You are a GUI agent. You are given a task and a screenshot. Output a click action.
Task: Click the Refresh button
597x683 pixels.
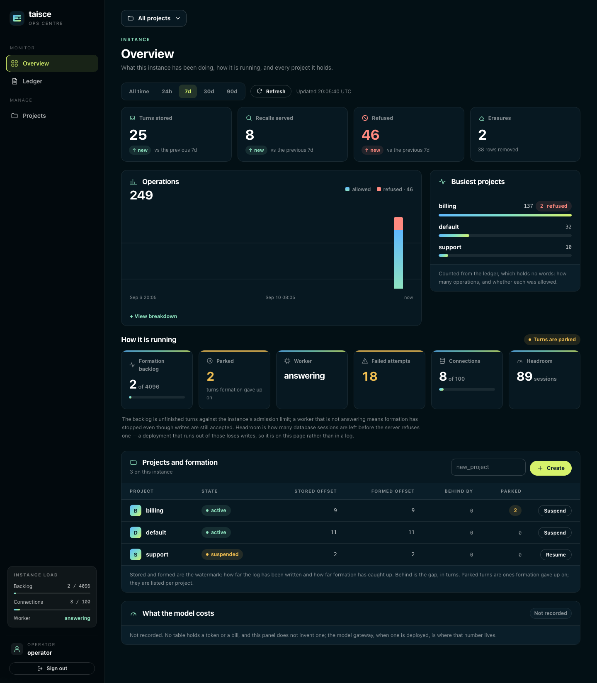[271, 91]
